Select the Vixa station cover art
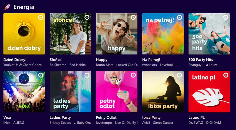 click(x=24, y=91)
